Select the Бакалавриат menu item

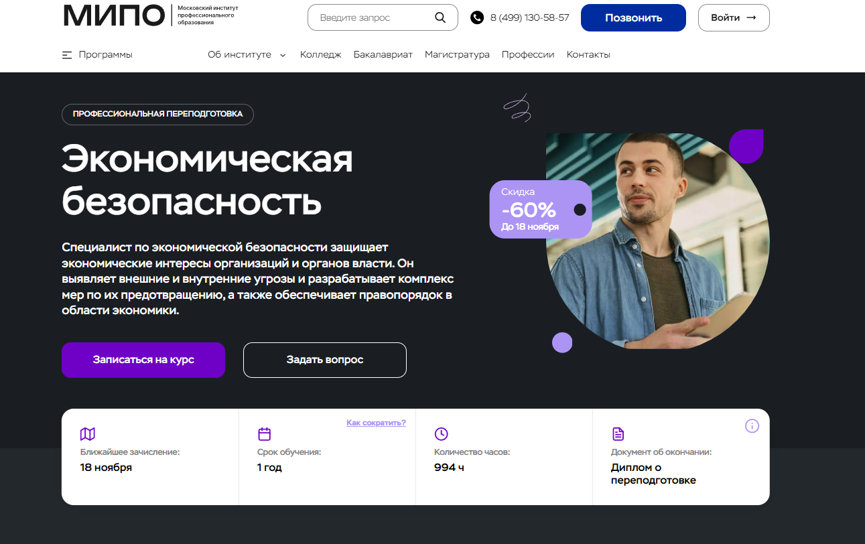click(383, 55)
